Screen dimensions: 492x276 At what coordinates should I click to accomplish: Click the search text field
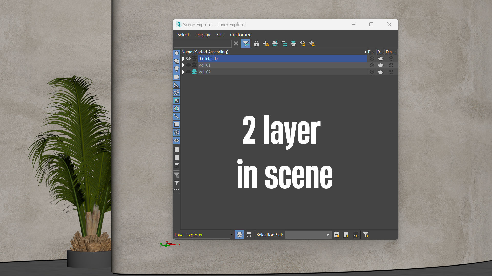click(x=202, y=43)
